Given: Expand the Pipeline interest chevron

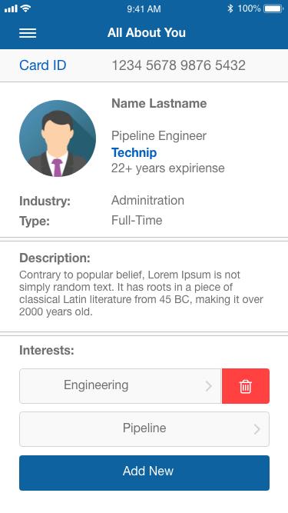Looking at the screenshot, I should (257, 429).
